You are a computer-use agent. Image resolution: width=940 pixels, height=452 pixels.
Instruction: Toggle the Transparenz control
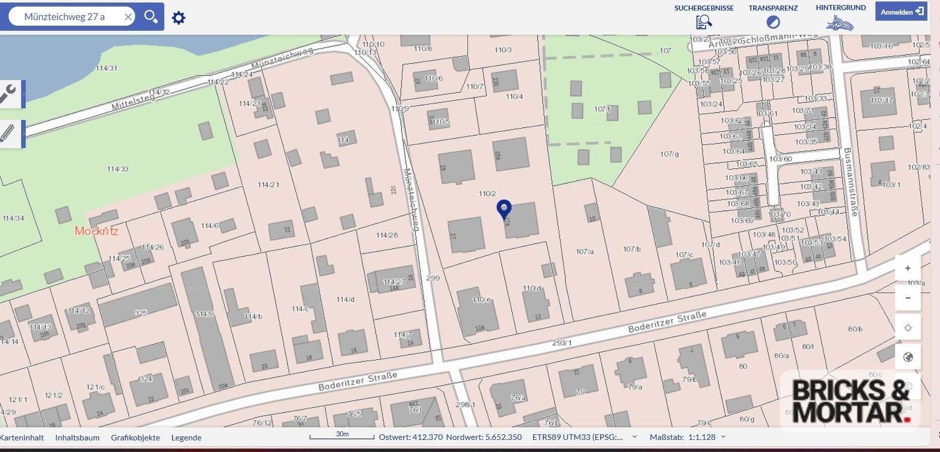tap(773, 17)
